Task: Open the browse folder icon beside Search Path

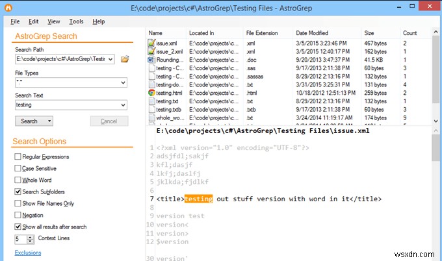Action: (125, 59)
